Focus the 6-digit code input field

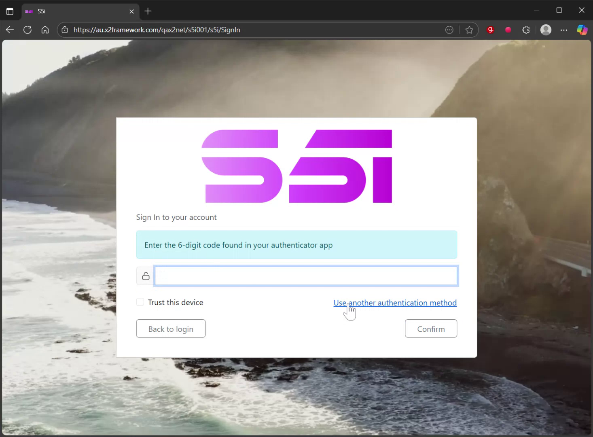[x=306, y=276]
